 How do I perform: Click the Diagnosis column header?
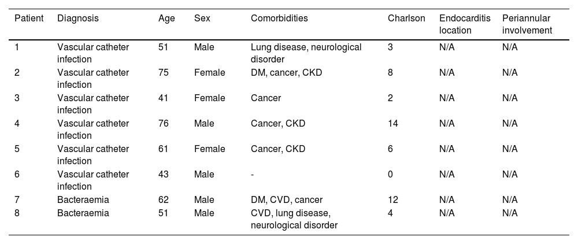click(77, 18)
